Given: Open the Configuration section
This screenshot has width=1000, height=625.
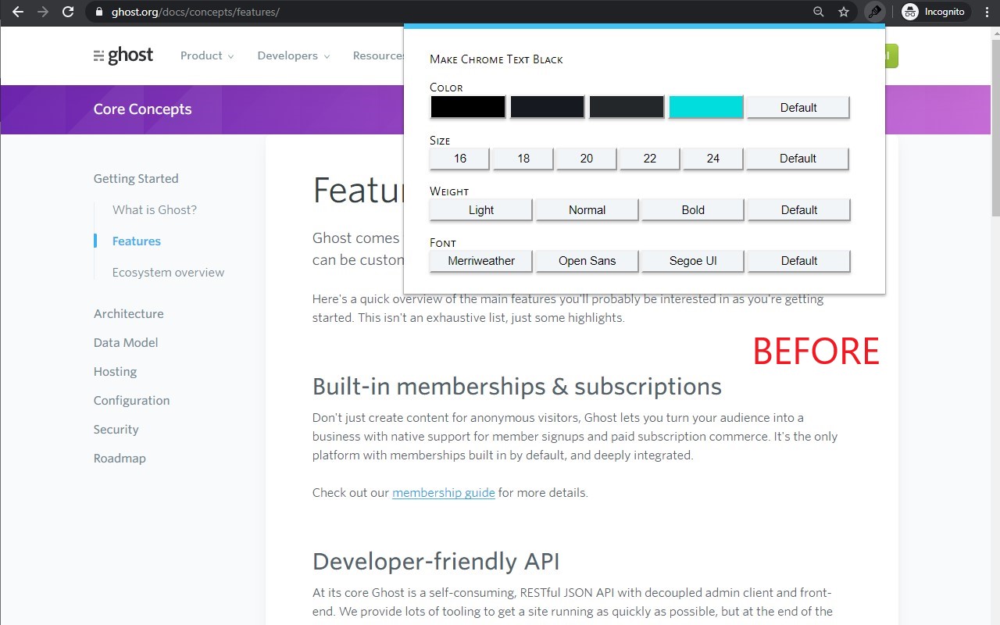Looking at the screenshot, I should [x=132, y=400].
